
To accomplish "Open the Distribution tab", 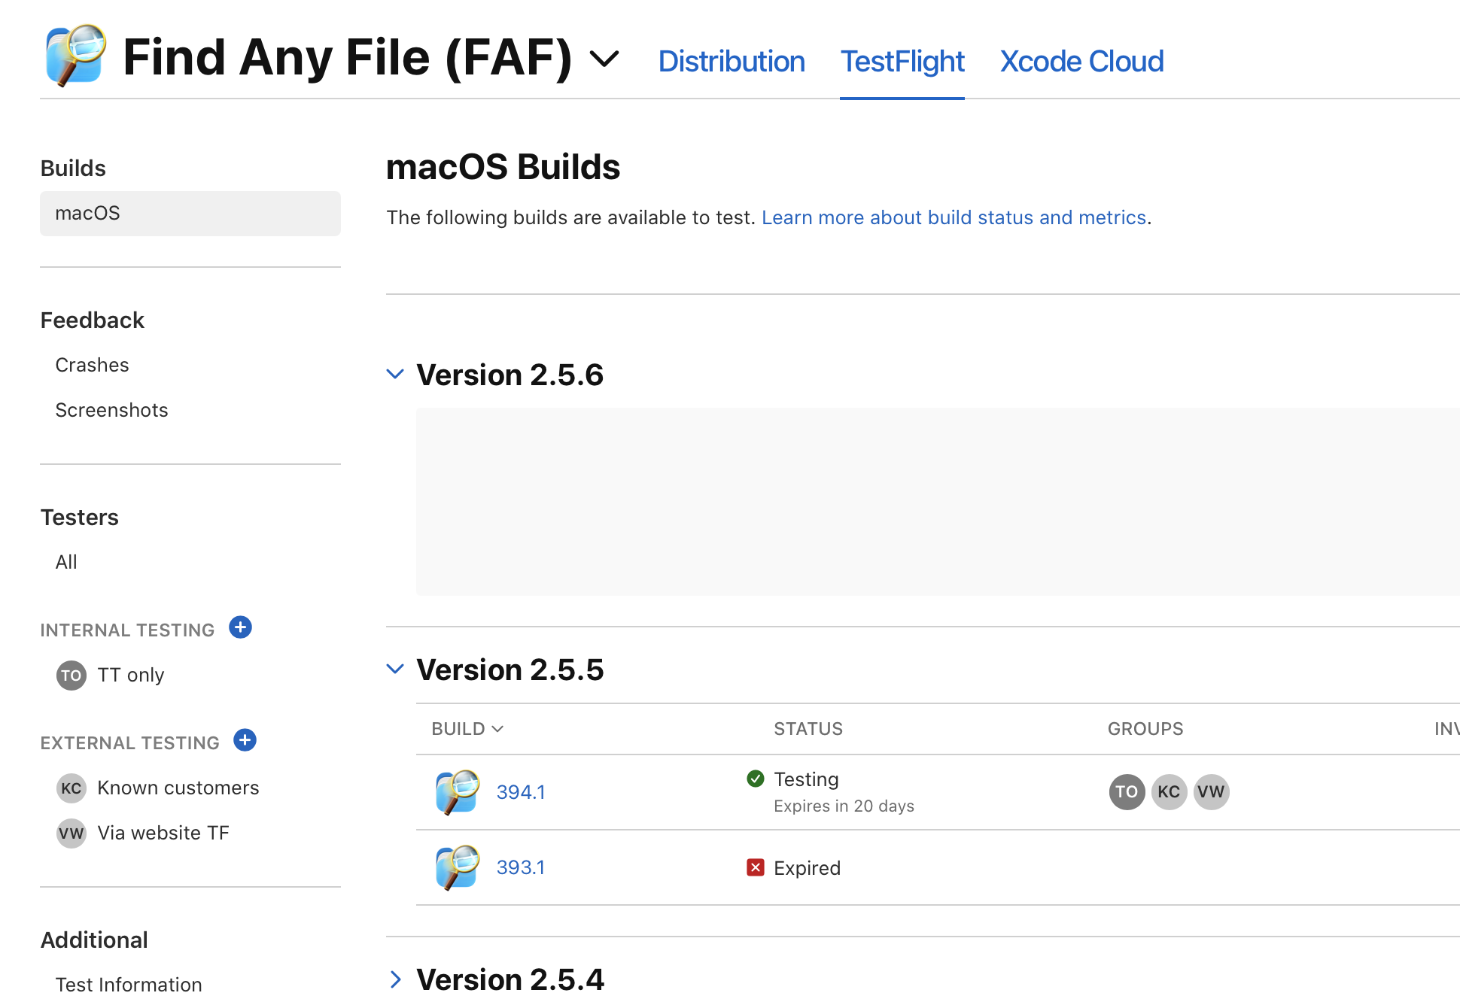I will [x=732, y=61].
